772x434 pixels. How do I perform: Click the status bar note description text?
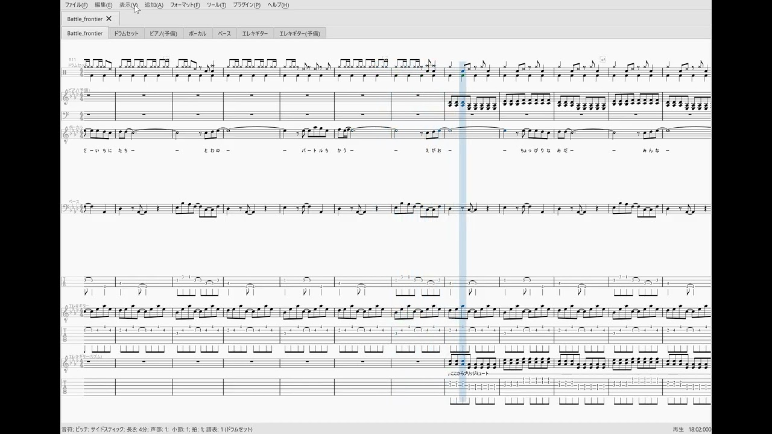point(157,429)
